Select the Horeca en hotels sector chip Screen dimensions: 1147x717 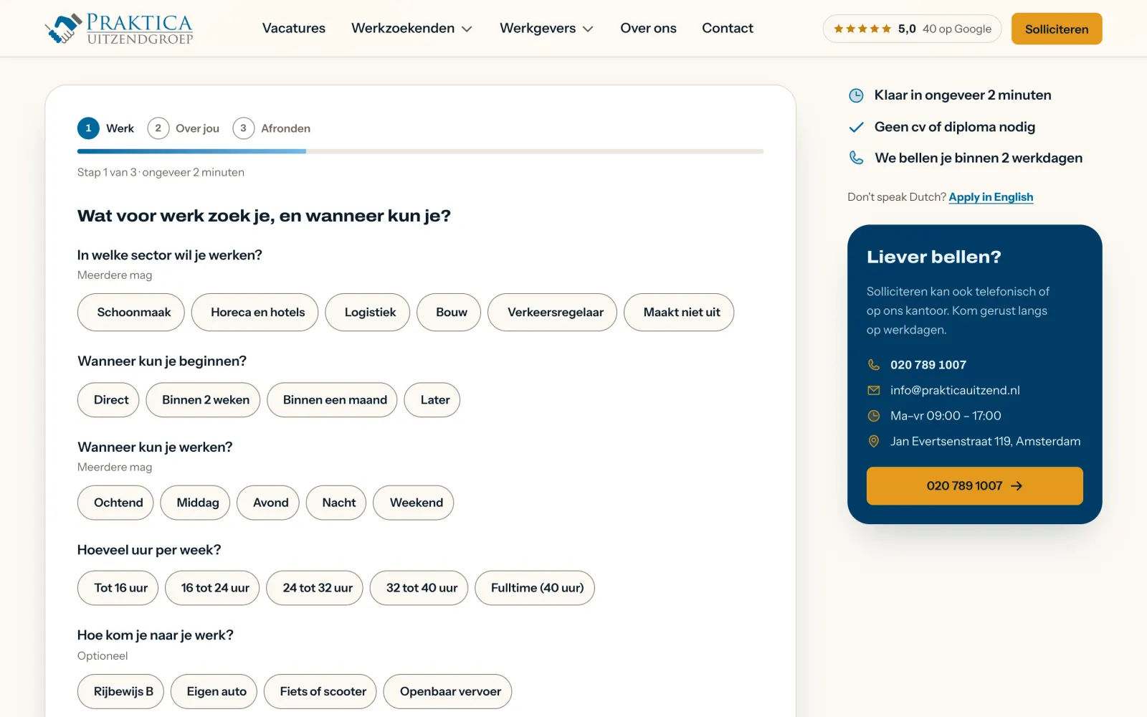click(255, 313)
